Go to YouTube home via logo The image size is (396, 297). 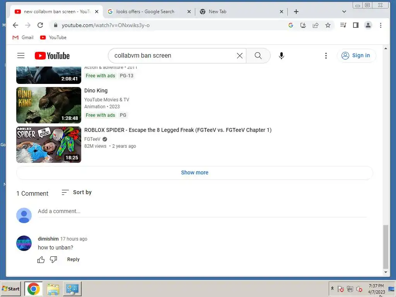click(52, 56)
